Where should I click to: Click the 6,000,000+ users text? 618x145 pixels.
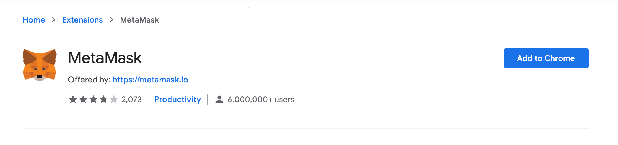pos(261,99)
